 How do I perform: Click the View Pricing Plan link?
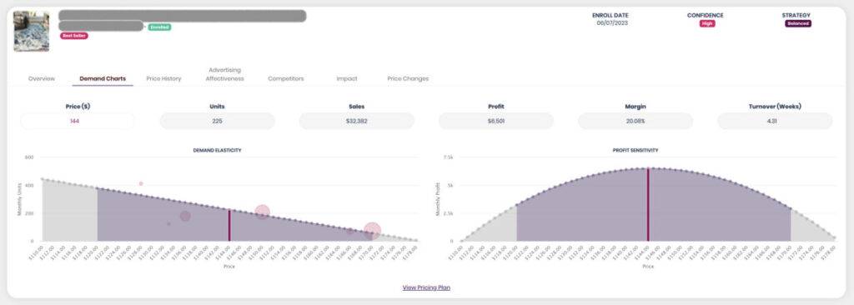coord(426,287)
